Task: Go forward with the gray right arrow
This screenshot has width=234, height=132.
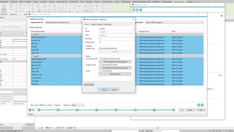Action: (33, 110)
